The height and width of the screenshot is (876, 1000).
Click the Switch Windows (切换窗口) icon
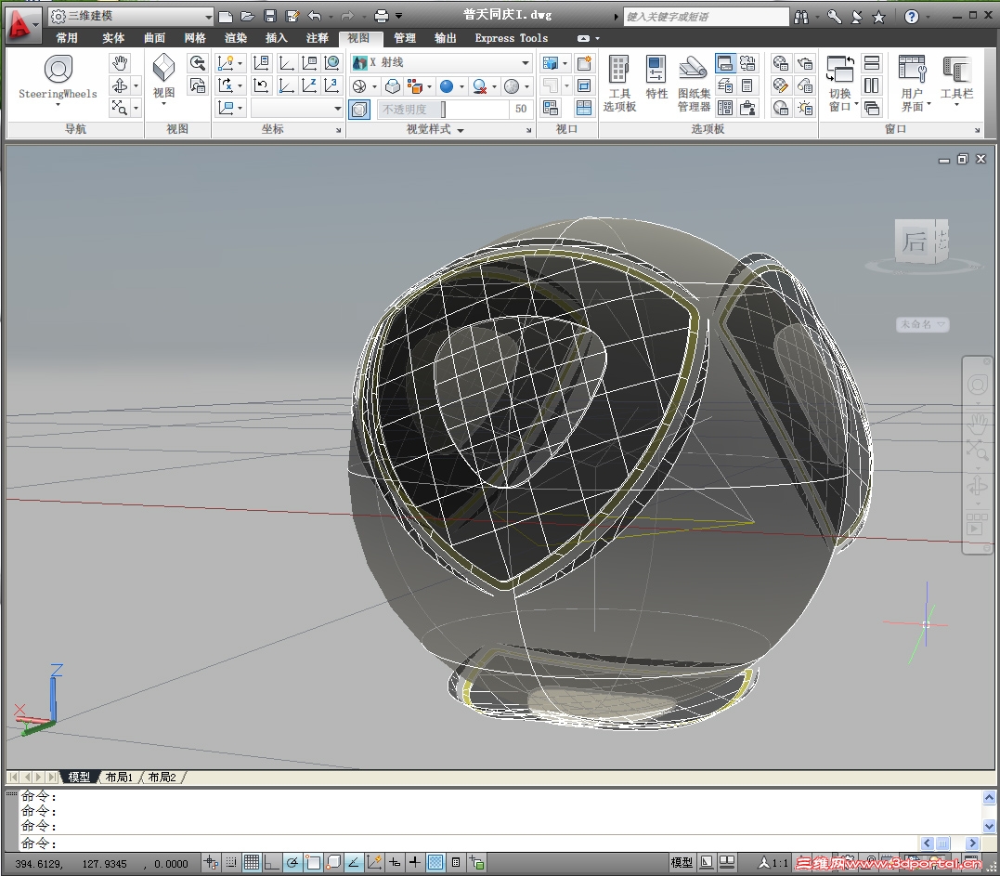tap(840, 71)
